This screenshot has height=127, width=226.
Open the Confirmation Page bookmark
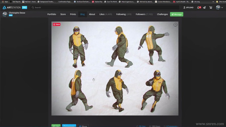pyautogui.click(x=64, y=2)
